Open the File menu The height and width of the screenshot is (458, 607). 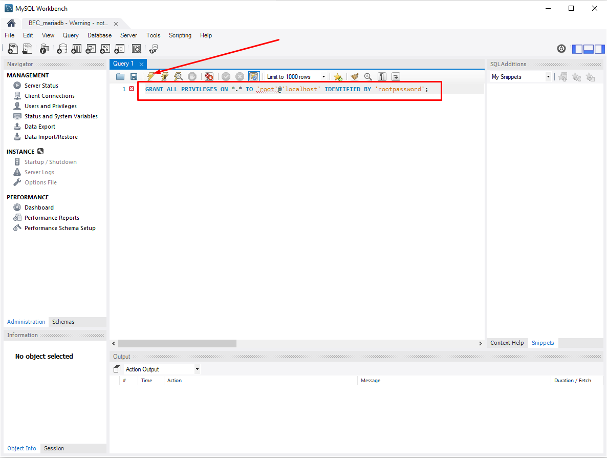(x=10, y=35)
